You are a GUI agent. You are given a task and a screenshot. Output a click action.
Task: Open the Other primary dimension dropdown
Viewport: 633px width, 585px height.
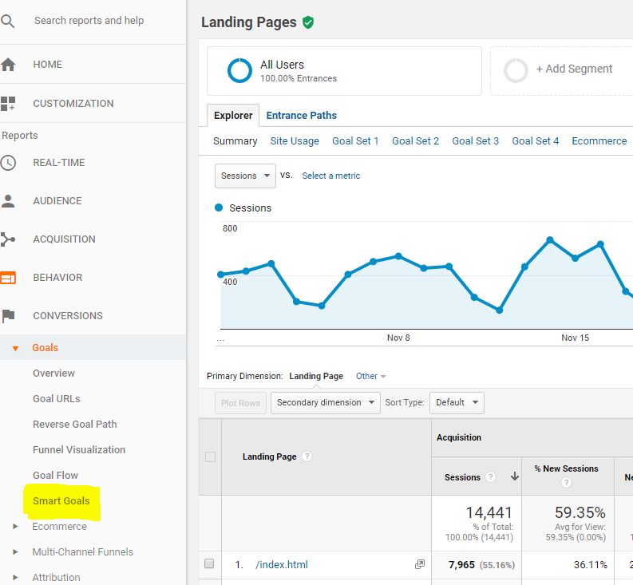[x=371, y=376]
